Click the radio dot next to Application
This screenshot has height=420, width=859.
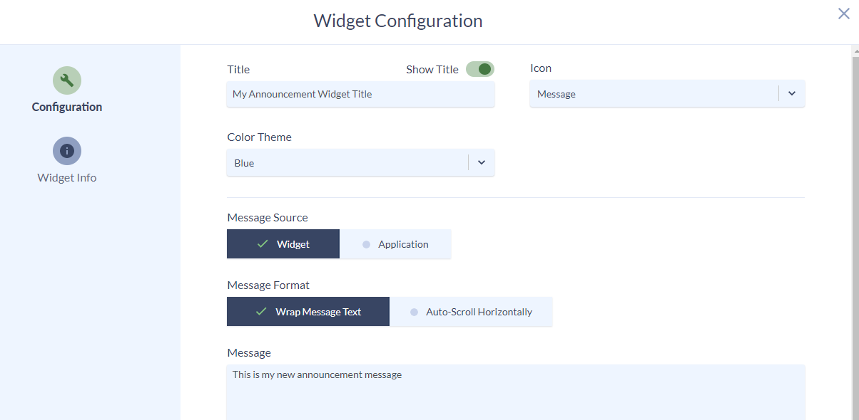[x=366, y=244]
